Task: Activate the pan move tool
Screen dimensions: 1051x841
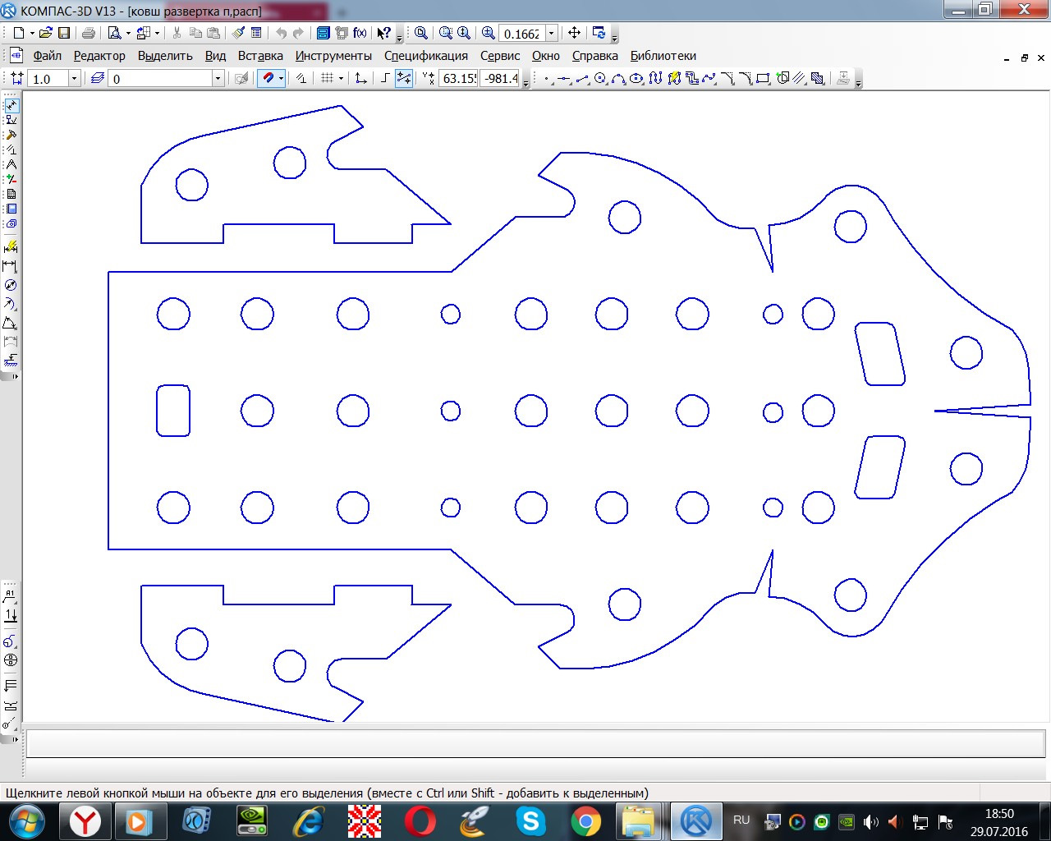Action: [574, 33]
